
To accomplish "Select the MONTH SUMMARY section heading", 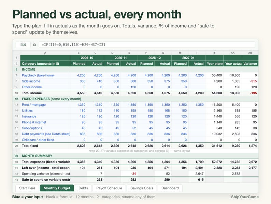I will click(x=37, y=156).
